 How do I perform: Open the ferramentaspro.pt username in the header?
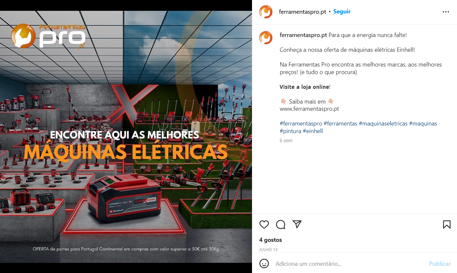coord(302,11)
